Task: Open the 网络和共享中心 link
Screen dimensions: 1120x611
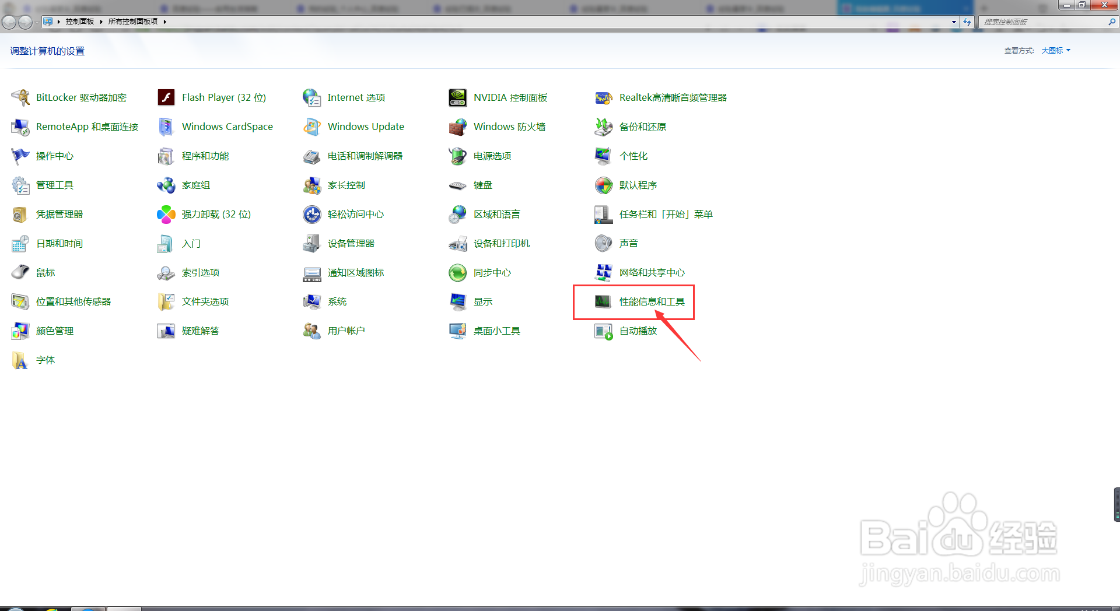Action: (652, 272)
